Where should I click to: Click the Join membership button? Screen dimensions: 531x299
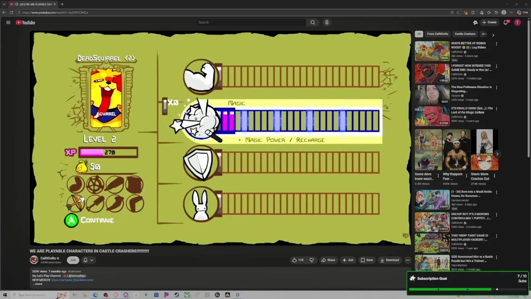coord(73,260)
